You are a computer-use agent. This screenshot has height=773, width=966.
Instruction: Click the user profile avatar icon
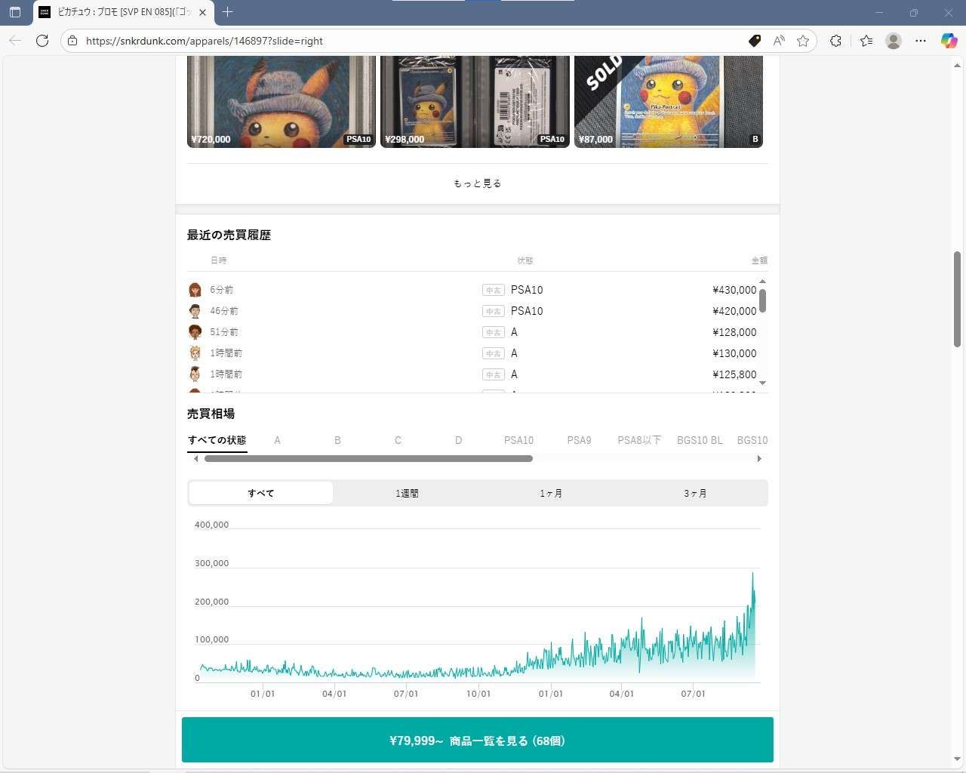[x=894, y=41]
